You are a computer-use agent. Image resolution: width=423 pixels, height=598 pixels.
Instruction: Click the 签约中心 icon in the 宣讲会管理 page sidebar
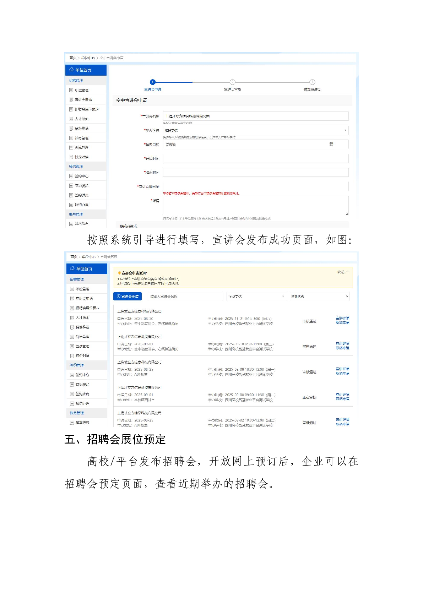click(72, 375)
